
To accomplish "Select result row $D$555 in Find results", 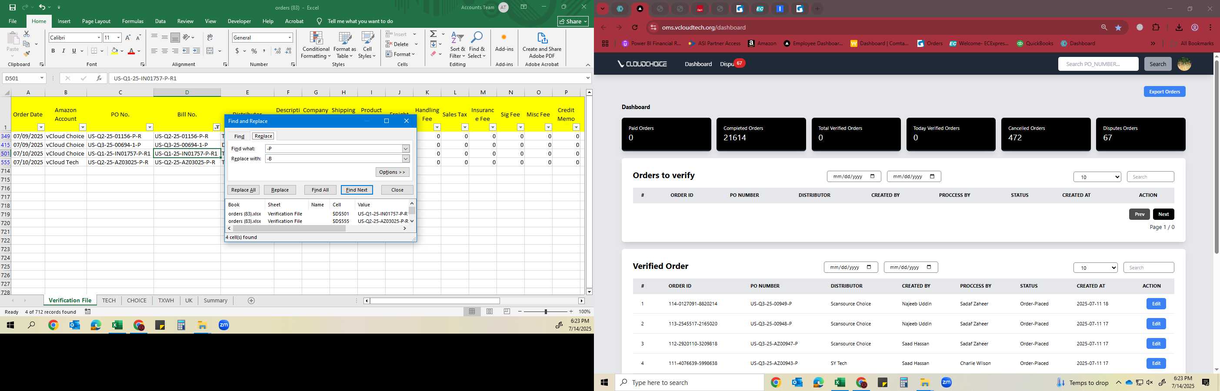I will [317, 221].
